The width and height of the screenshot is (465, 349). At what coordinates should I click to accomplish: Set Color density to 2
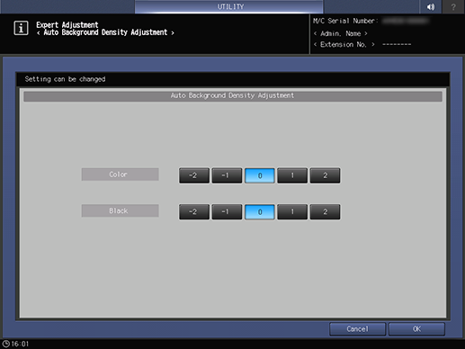tap(325, 175)
